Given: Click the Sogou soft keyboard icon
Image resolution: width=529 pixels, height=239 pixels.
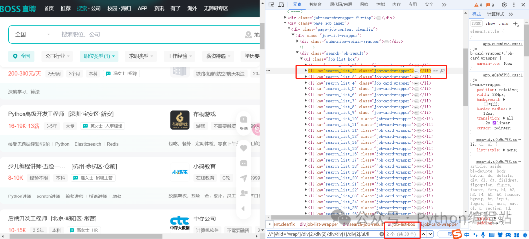Looking at the screenshot, I should pos(491,234).
